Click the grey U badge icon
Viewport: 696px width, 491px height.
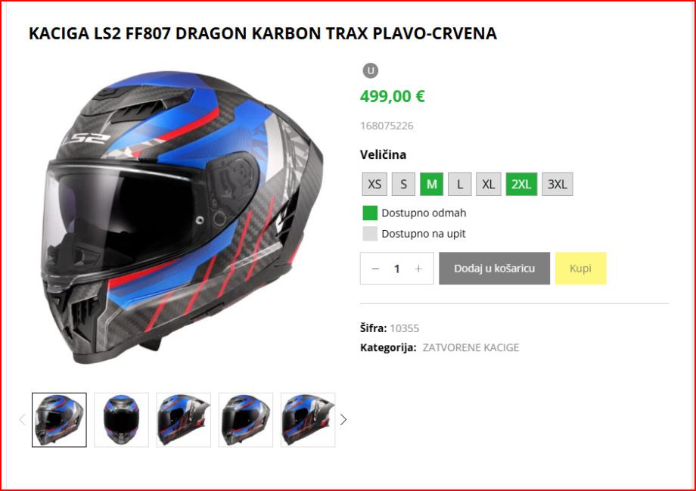coord(371,70)
